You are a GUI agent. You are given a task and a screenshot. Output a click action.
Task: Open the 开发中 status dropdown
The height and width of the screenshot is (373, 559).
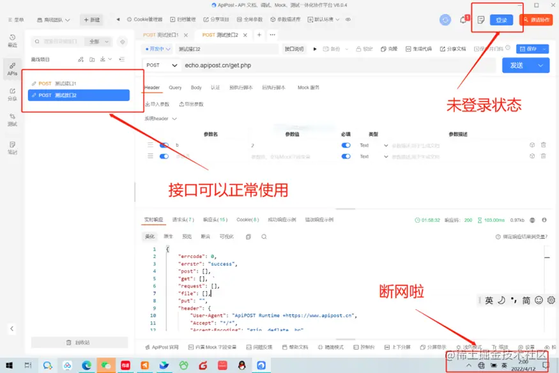pos(158,49)
